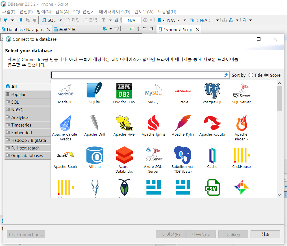
Task: Click the 취소 cancel button
Action: pos(265,234)
